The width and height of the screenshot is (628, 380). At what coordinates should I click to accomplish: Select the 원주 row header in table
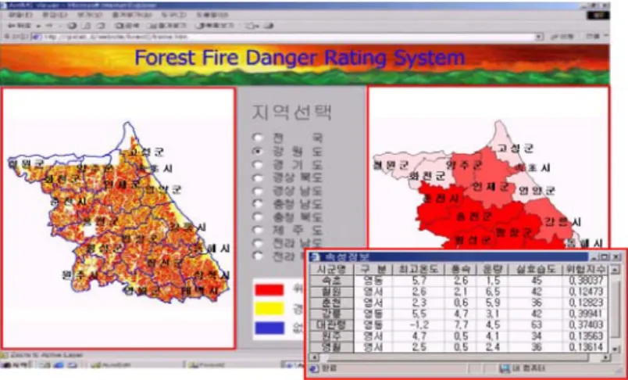pos(332,336)
